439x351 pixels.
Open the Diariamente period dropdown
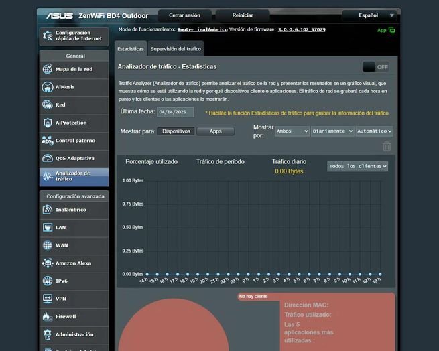[332, 131]
